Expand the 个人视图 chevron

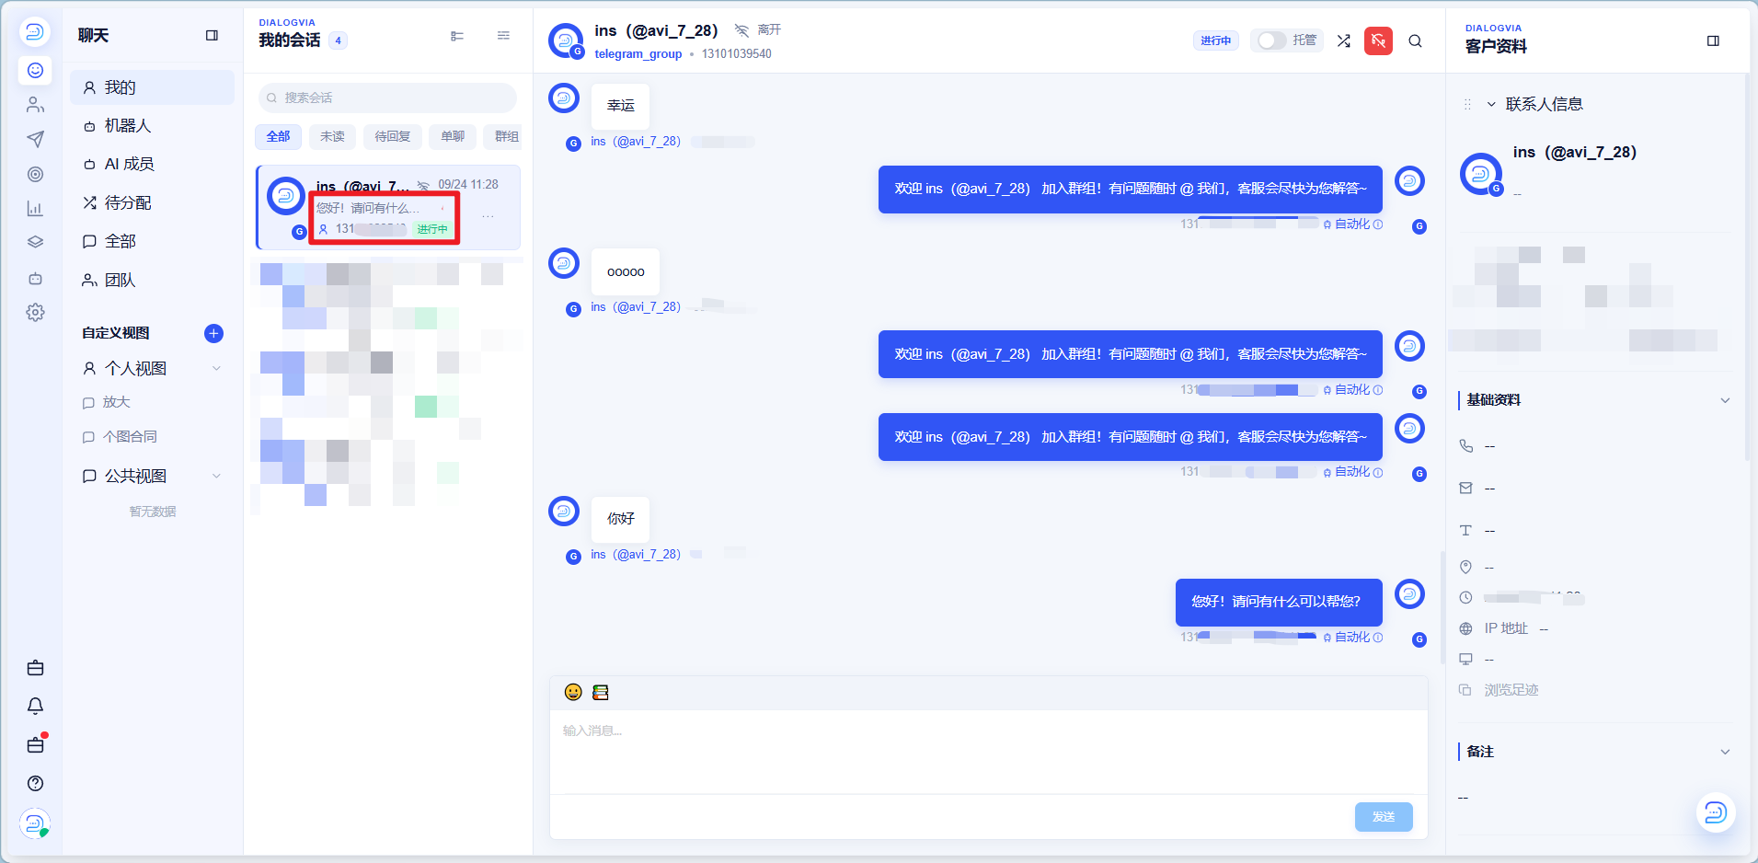(x=217, y=369)
